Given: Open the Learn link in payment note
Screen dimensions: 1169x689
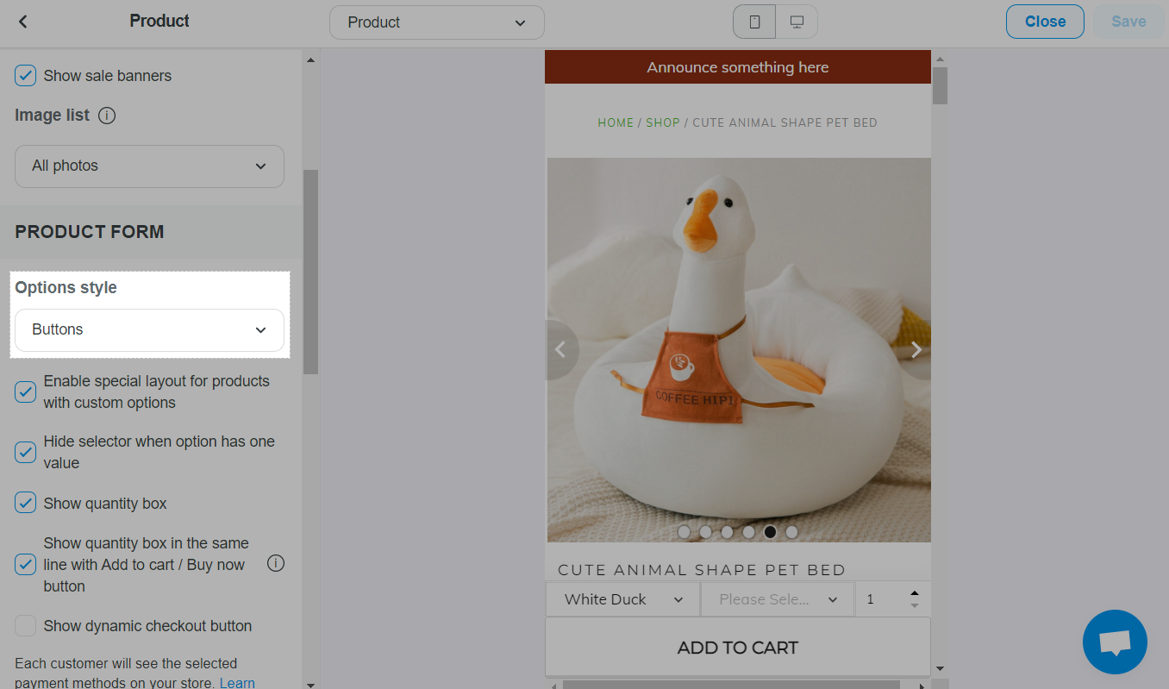Looking at the screenshot, I should pyautogui.click(x=237, y=682).
